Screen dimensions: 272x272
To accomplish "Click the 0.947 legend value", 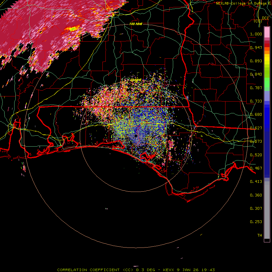I will point(256,47).
